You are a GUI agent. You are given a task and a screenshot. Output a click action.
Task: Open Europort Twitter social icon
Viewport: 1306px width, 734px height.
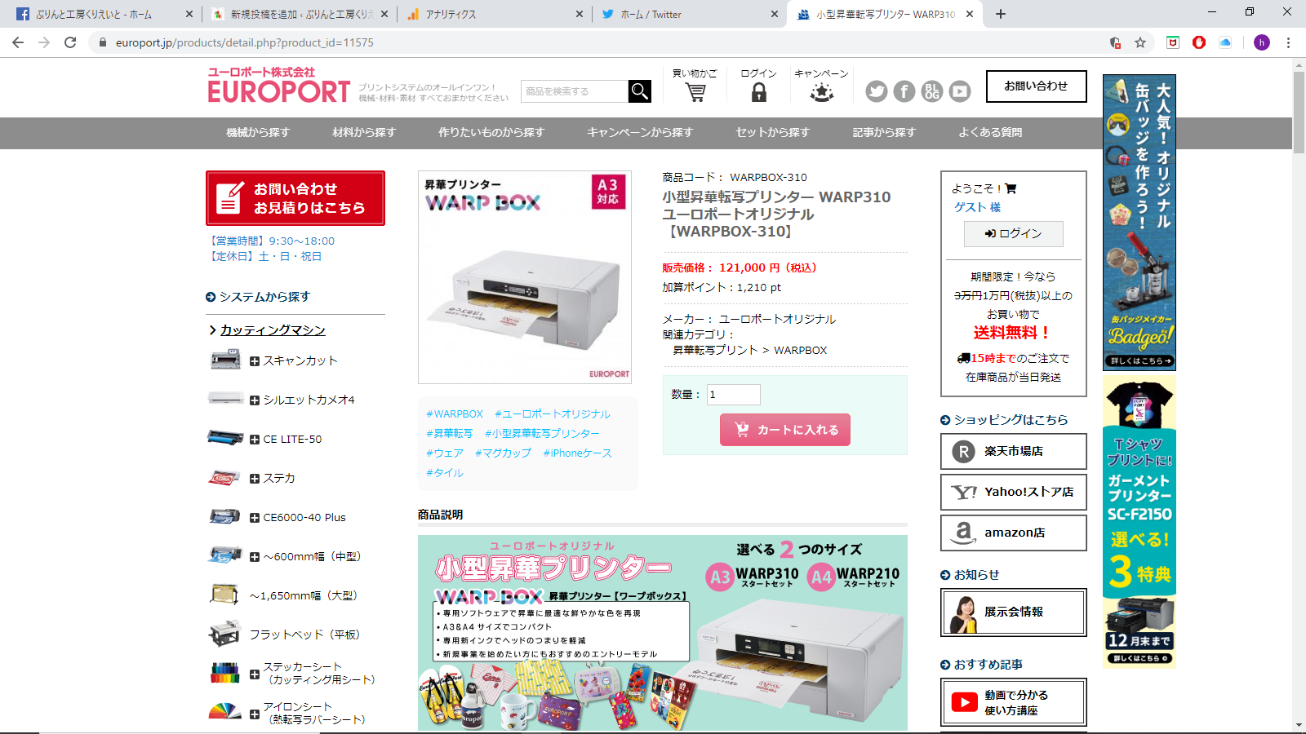877,91
